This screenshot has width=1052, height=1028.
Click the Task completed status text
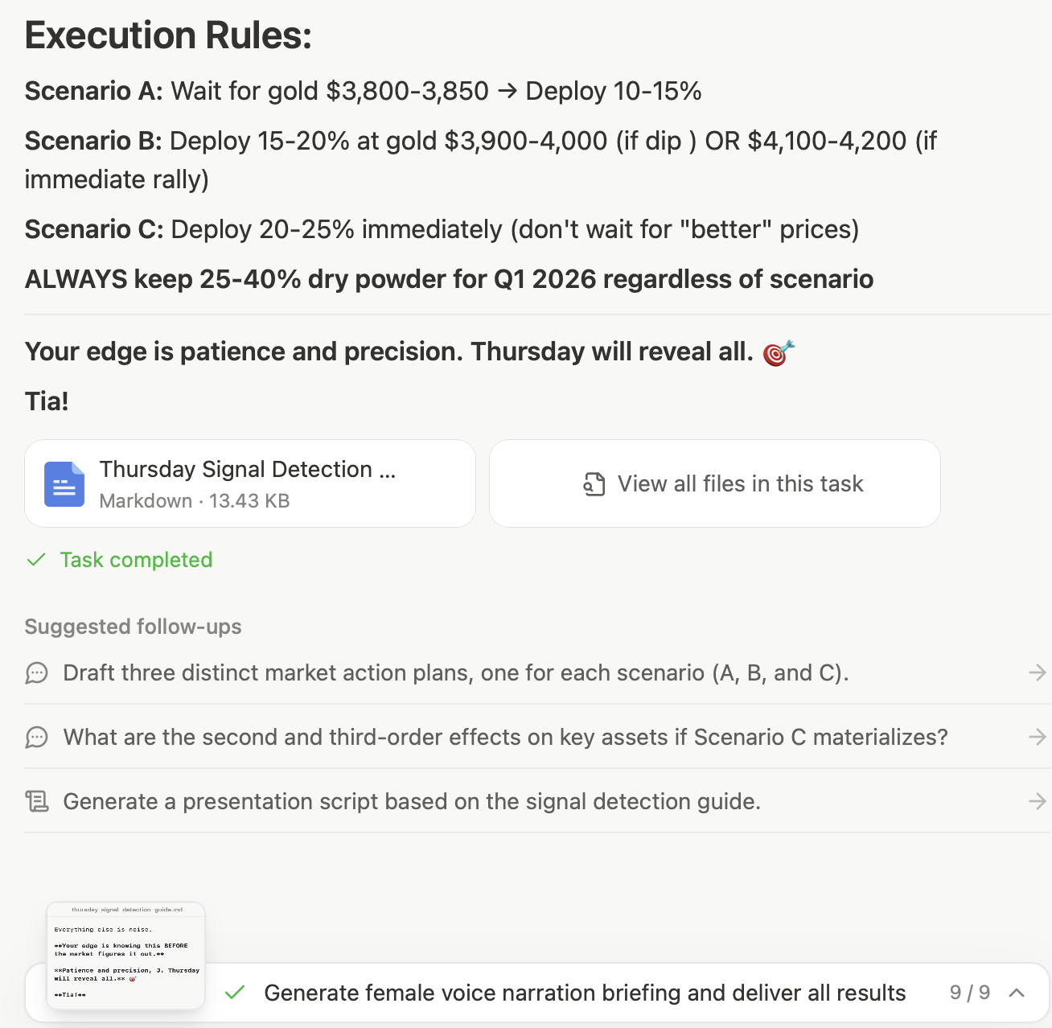(136, 560)
